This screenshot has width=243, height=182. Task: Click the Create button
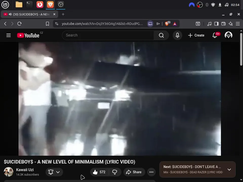point(196,35)
